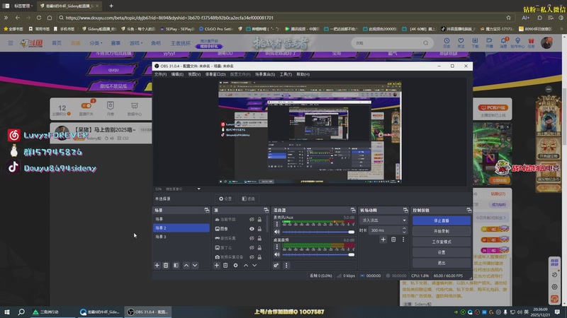The image size is (567, 318).
Task: Open OBS Edit menu
Action: (x=177, y=74)
